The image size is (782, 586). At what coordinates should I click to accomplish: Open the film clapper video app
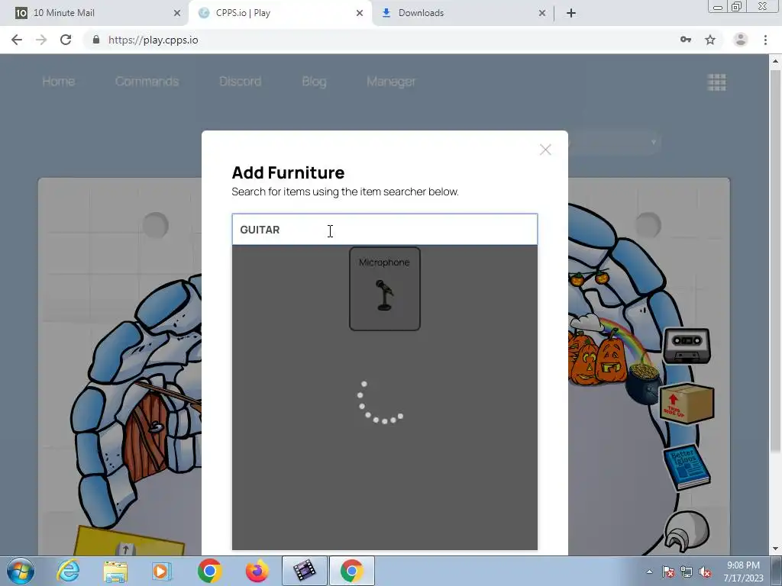[305, 571]
